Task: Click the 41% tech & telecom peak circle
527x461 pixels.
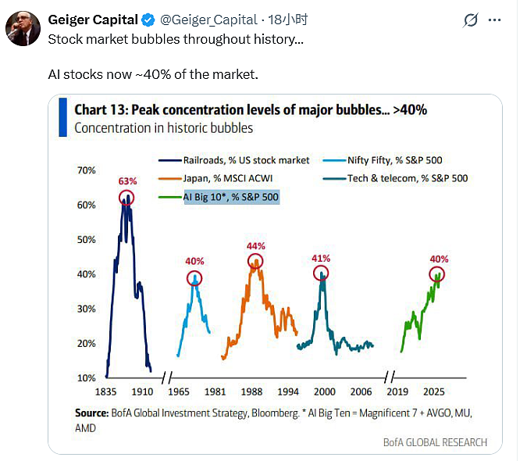Action: pyautogui.click(x=321, y=273)
